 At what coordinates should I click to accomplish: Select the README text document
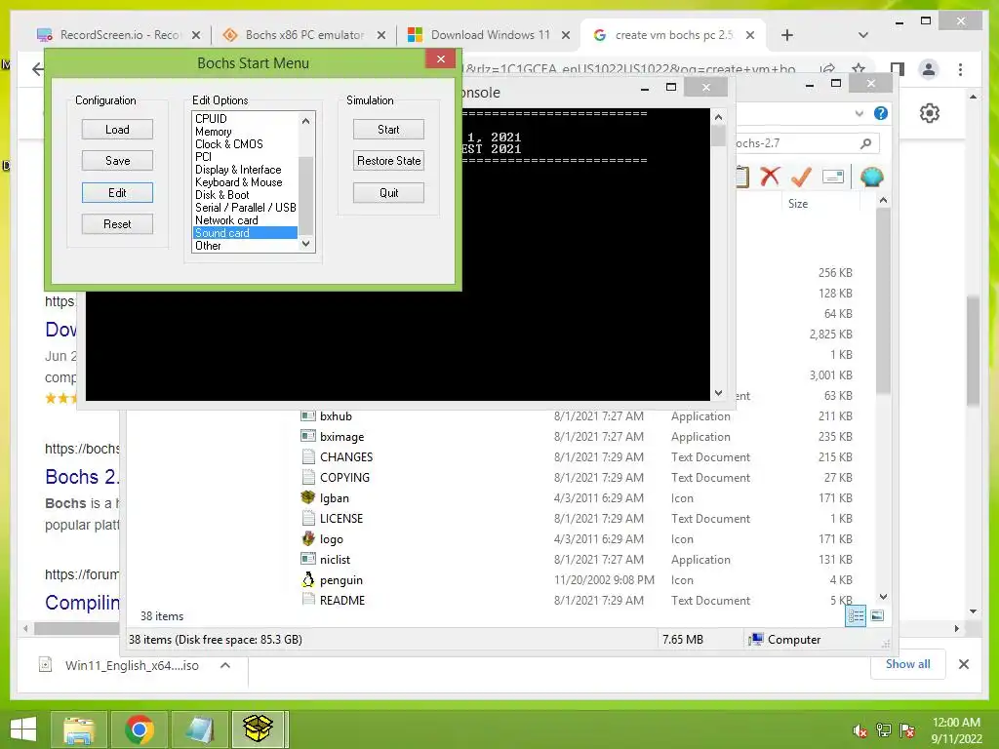click(x=342, y=601)
